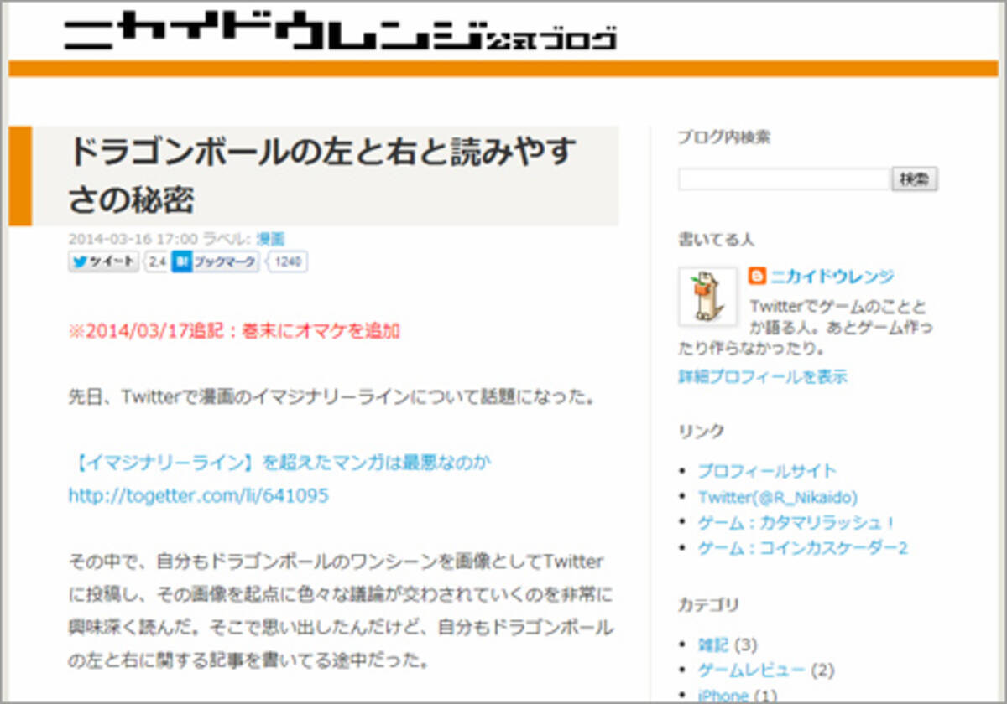
Task: Open the ゲーム：コインカスケーダー2 link
Action: tap(803, 549)
